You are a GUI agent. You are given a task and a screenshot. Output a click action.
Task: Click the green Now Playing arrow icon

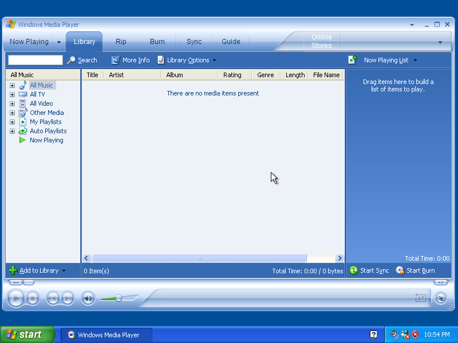tap(22, 140)
